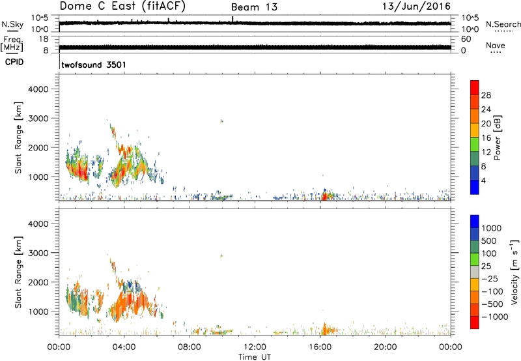Click the '20:00' time tick label
The image size is (521, 361).
pos(385,347)
